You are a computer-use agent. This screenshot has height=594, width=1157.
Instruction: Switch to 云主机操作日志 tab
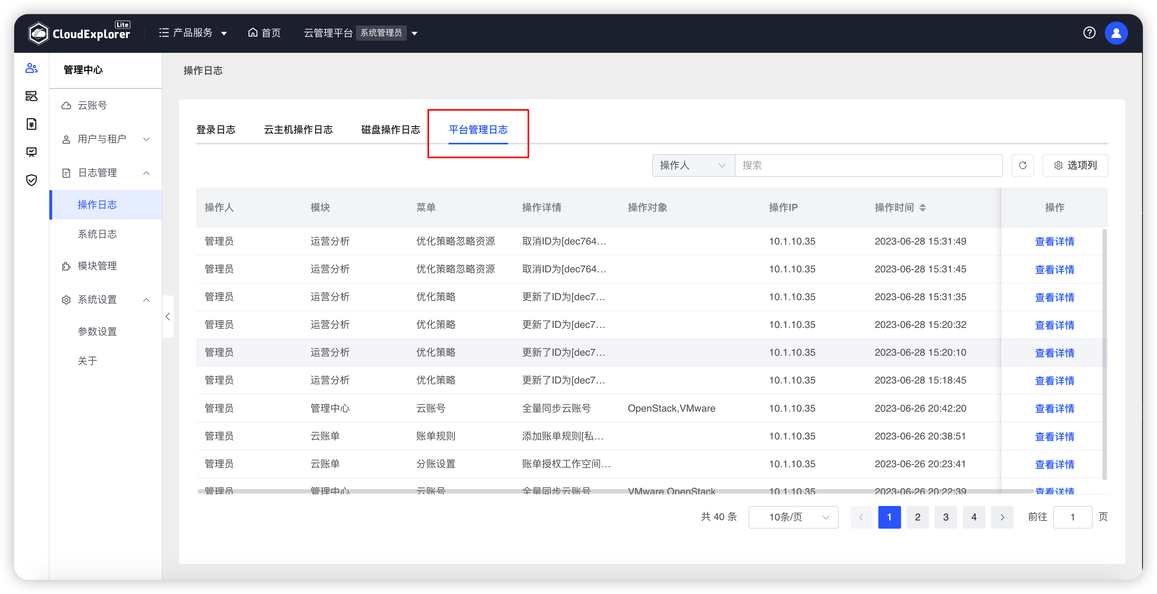coord(298,130)
